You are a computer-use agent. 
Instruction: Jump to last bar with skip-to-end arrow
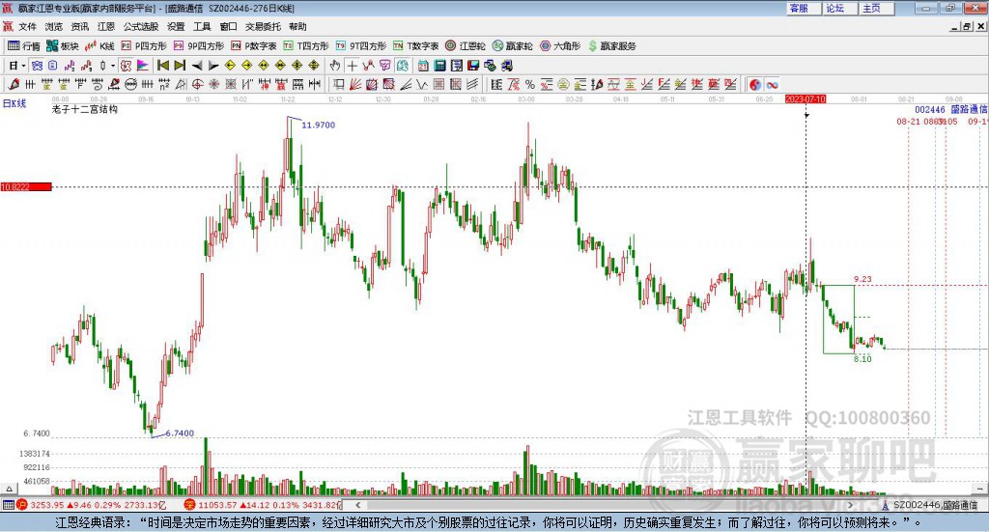180,66
